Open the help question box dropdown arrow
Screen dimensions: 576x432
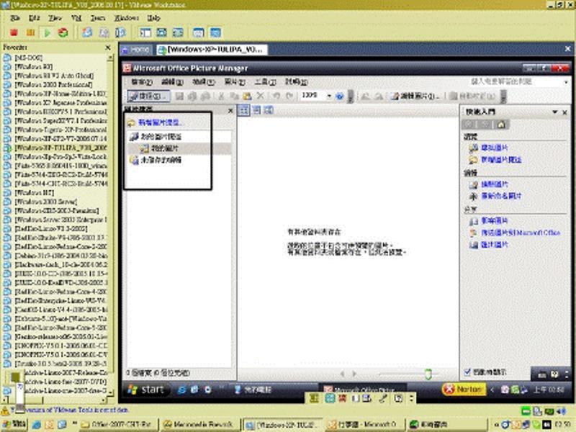566,82
